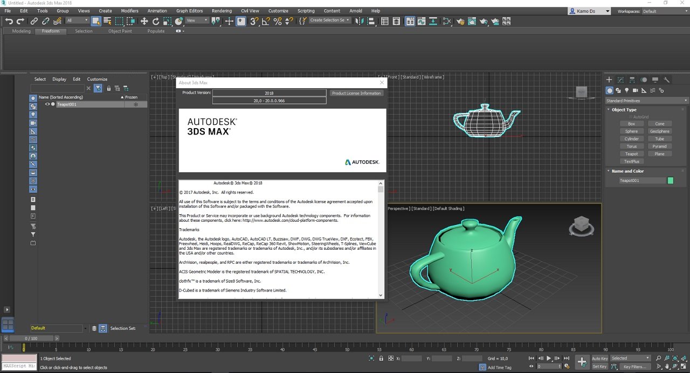Click the Product License Information button
The width and height of the screenshot is (690, 373).
coord(356,93)
